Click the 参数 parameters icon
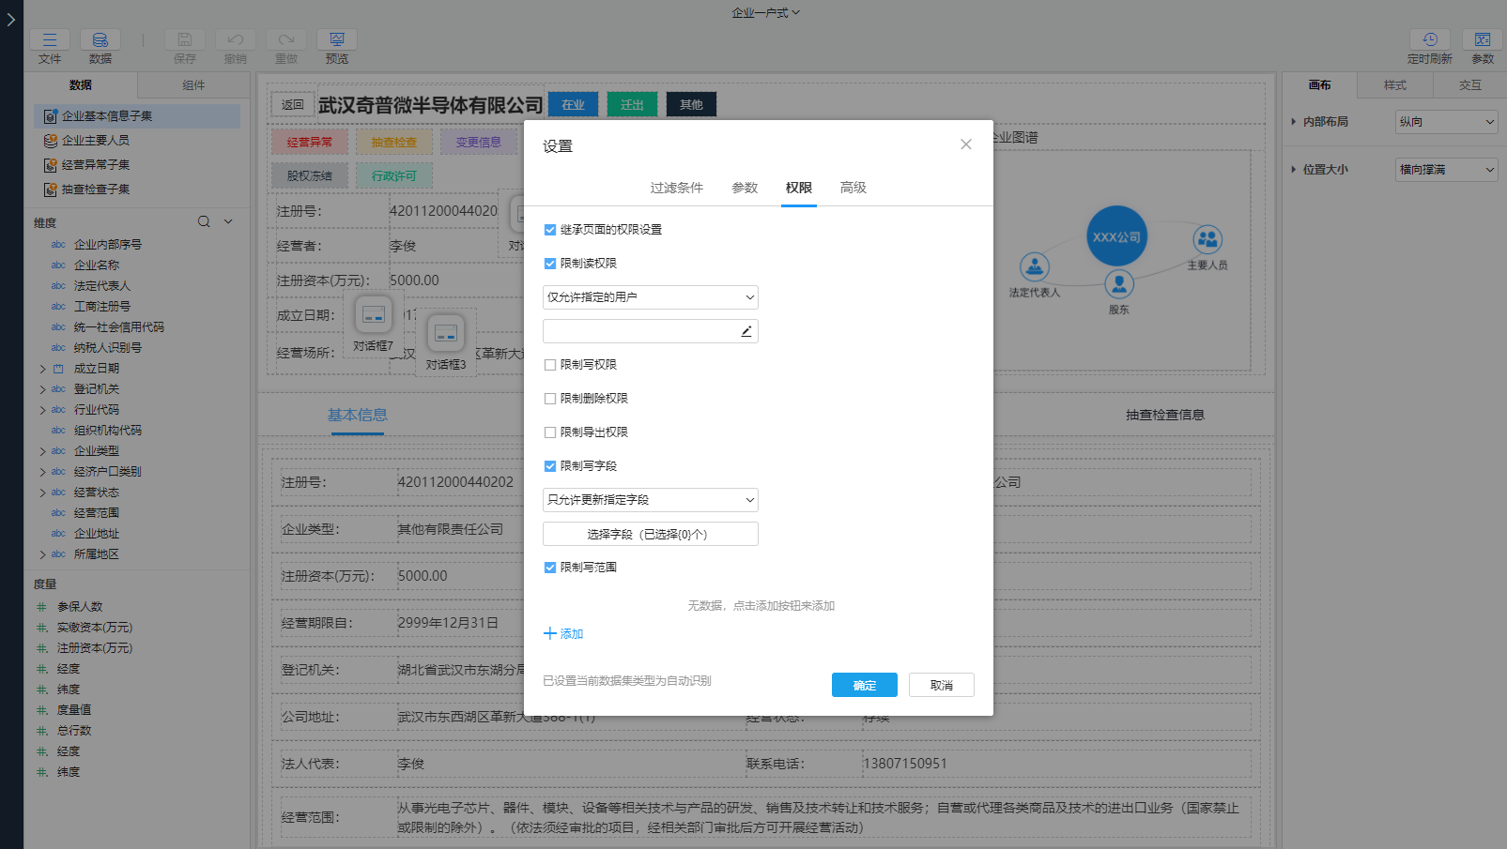The image size is (1507, 849). tap(1482, 39)
